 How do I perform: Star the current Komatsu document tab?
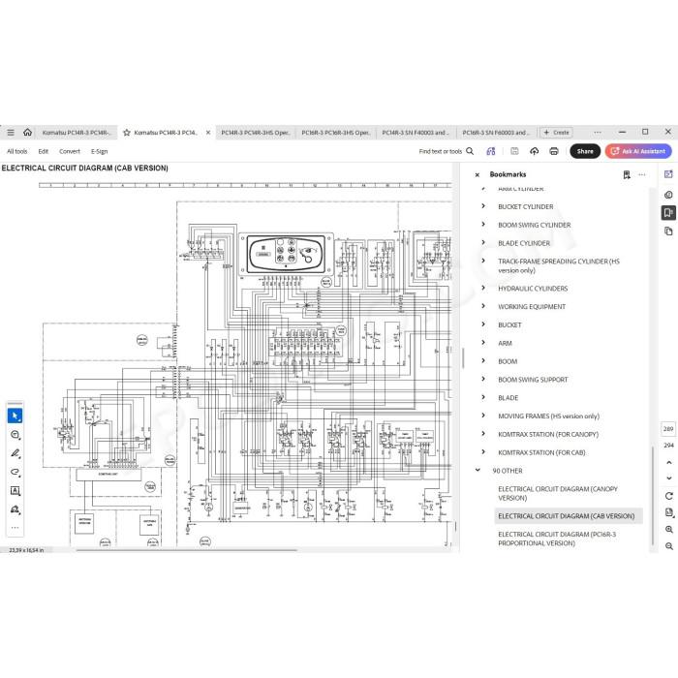(127, 133)
